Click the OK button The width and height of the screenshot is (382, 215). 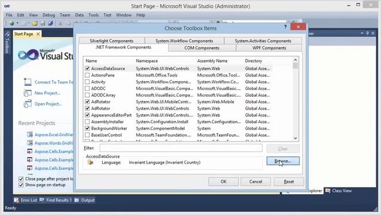(x=223, y=182)
